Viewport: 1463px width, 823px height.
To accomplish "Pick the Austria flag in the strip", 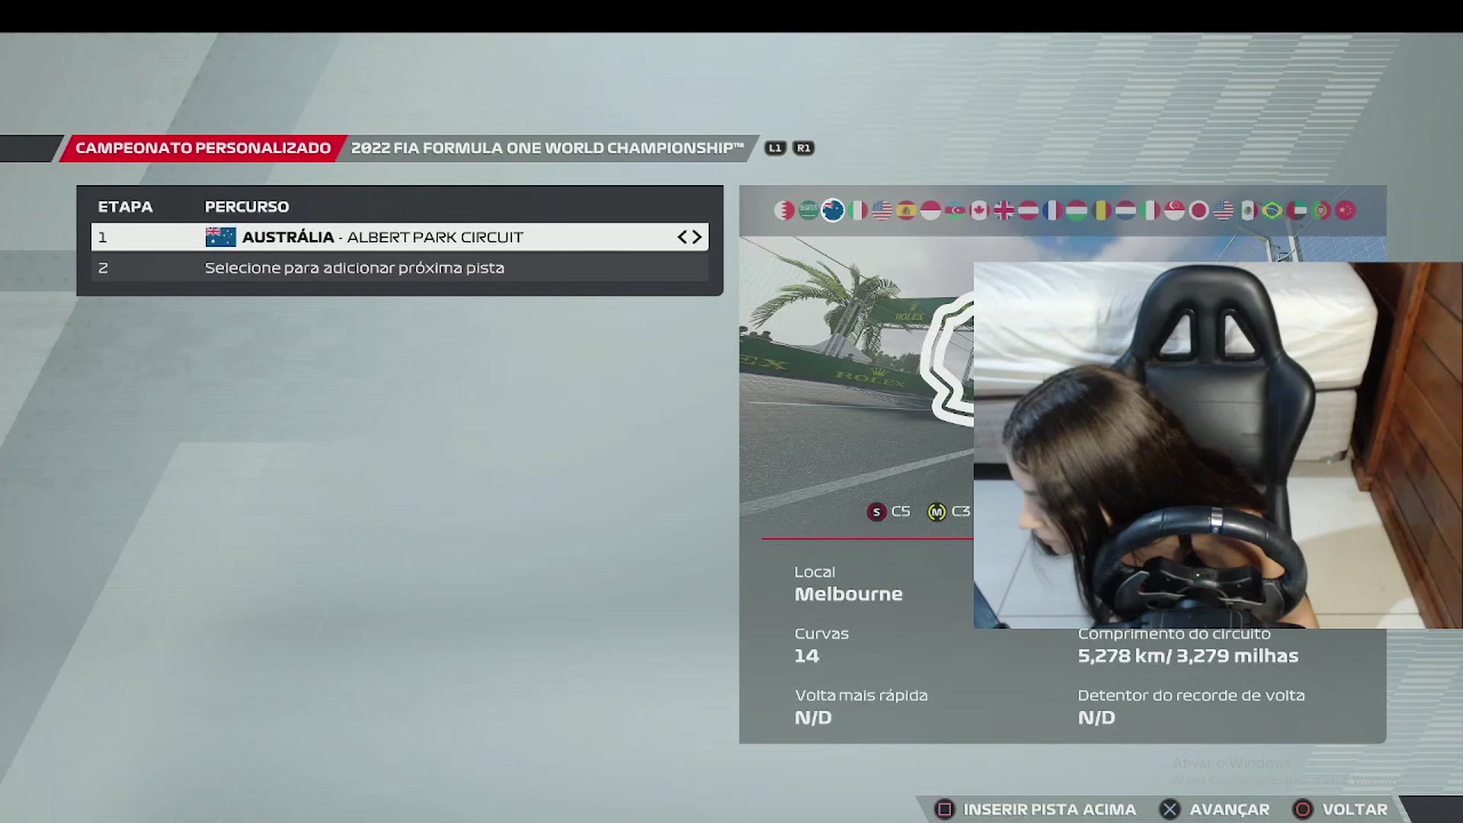I will (1028, 210).
